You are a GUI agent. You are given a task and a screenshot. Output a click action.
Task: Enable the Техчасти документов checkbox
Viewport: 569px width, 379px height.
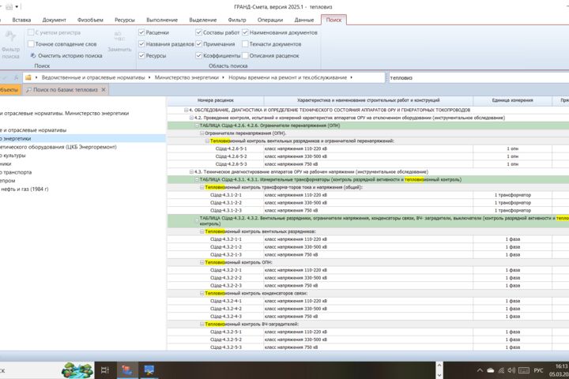tap(245, 44)
